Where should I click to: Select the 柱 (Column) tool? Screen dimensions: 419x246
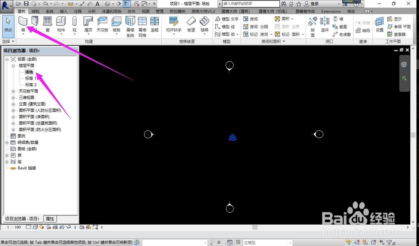click(x=75, y=24)
